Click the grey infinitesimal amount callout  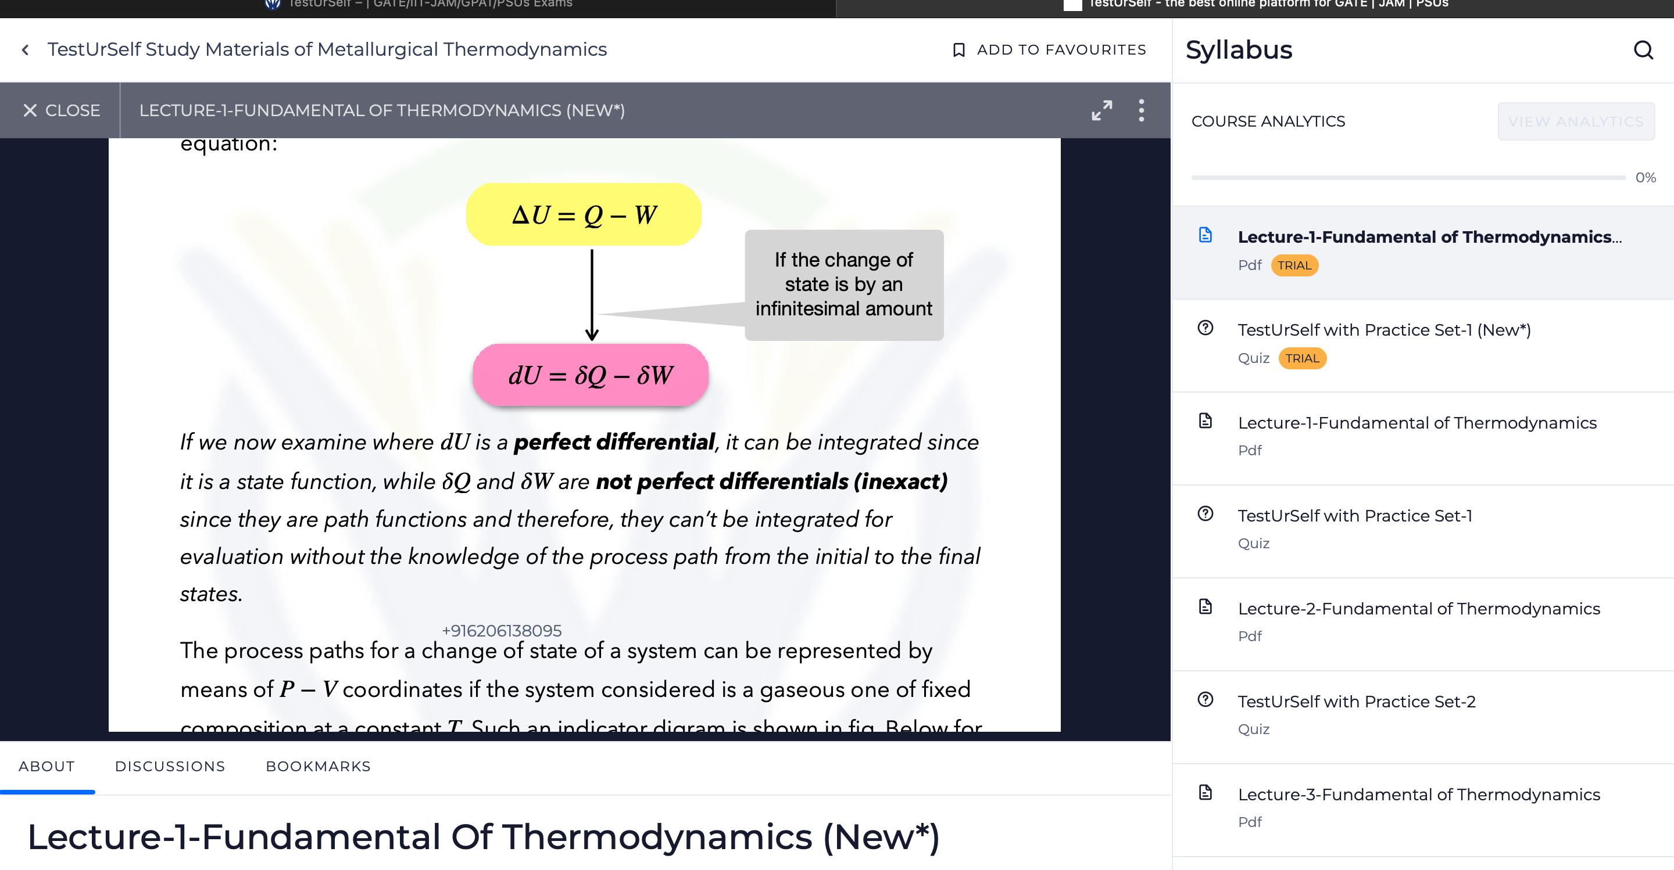point(843,285)
